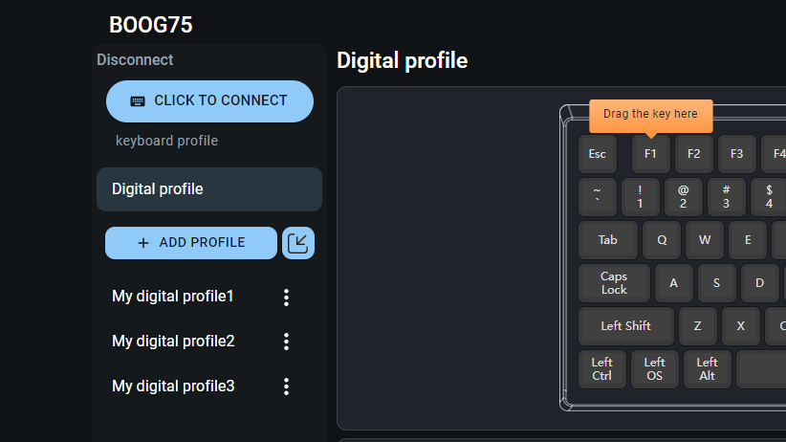Screen dimensions: 786x442
Task: Select the Left Alt key
Action: coord(707,369)
